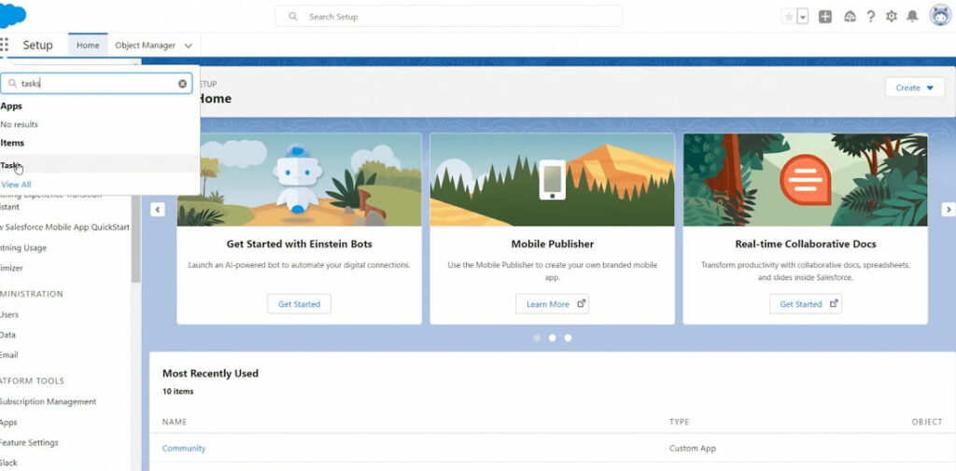Switch to the Object Manager tab
Screen dimensions: 956x471
(145, 45)
